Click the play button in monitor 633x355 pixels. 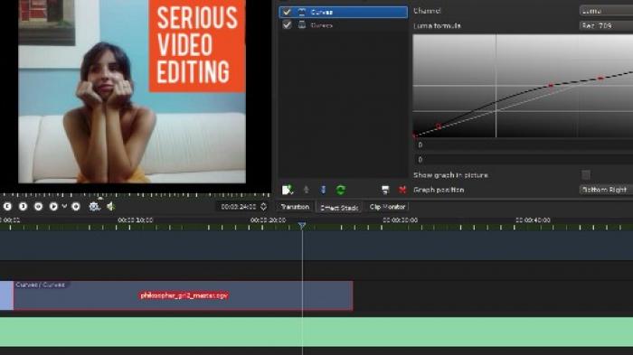(53, 207)
